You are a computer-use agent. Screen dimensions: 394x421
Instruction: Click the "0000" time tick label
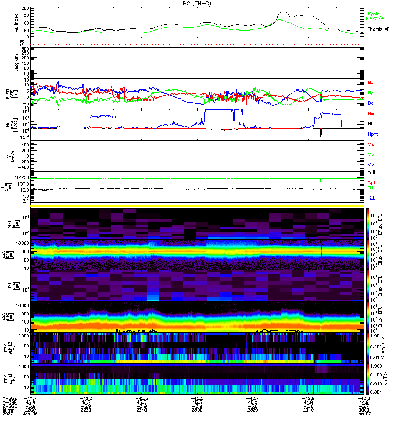(x=364, y=410)
